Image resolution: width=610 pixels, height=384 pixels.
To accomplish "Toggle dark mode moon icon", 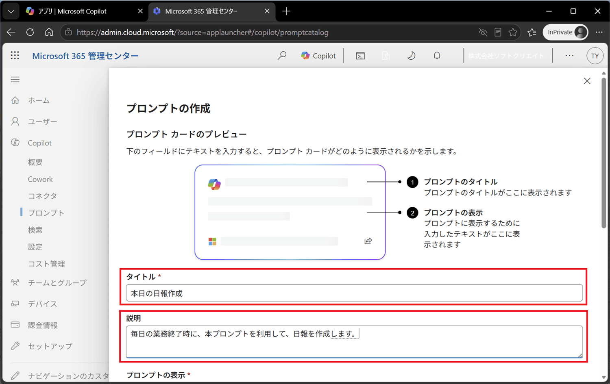I will (x=411, y=56).
